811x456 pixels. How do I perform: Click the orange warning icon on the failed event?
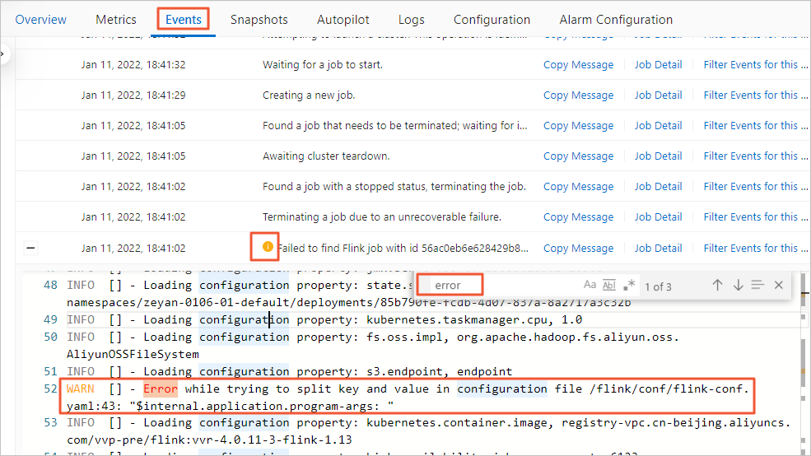[267, 246]
